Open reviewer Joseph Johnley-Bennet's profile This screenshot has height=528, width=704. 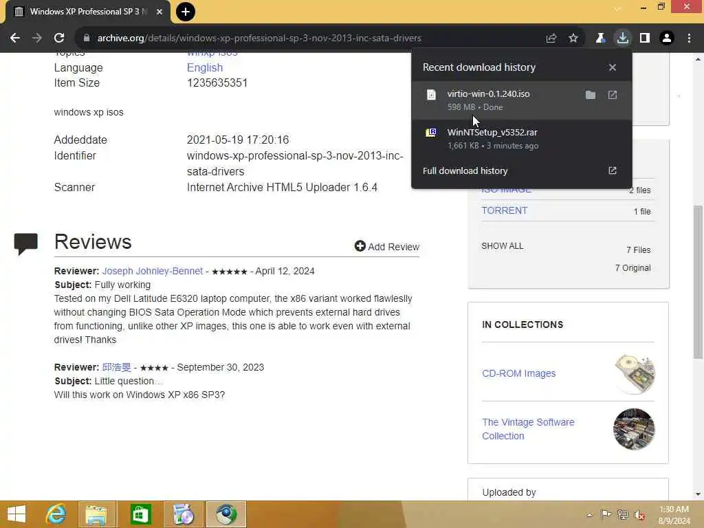(152, 271)
